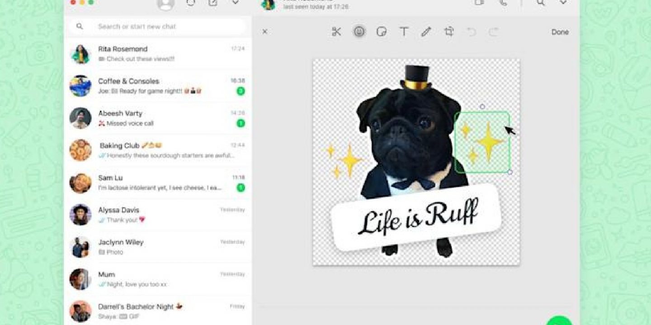Open the emoji picker tool

pos(359,32)
